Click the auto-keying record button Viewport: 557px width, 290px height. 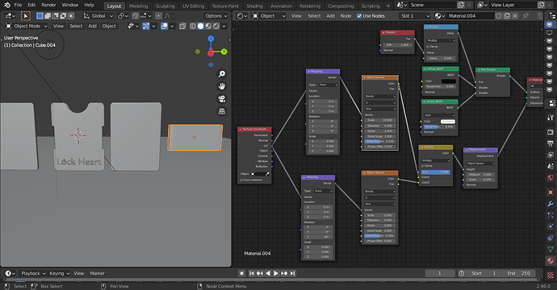coord(242,273)
